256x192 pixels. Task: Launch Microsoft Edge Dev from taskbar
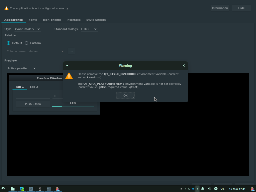(x=22, y=189)
